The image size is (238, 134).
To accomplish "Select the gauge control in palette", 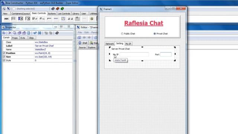I will point(56,19).
